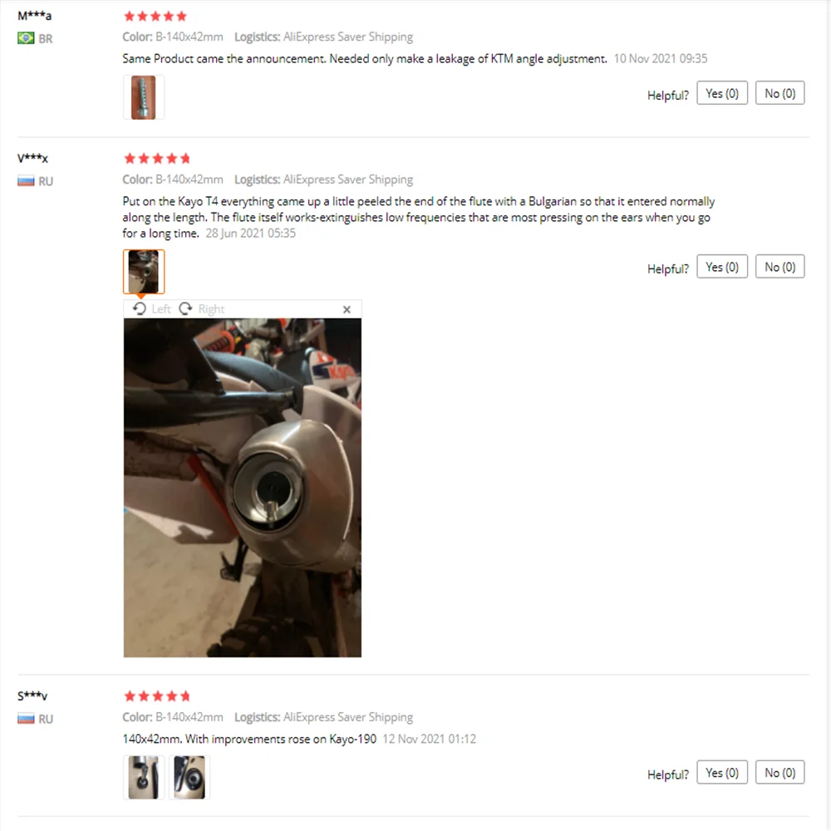831x831 pixels.
Task: Click the star rating on V***x's review
Action: tap(156, 159)
